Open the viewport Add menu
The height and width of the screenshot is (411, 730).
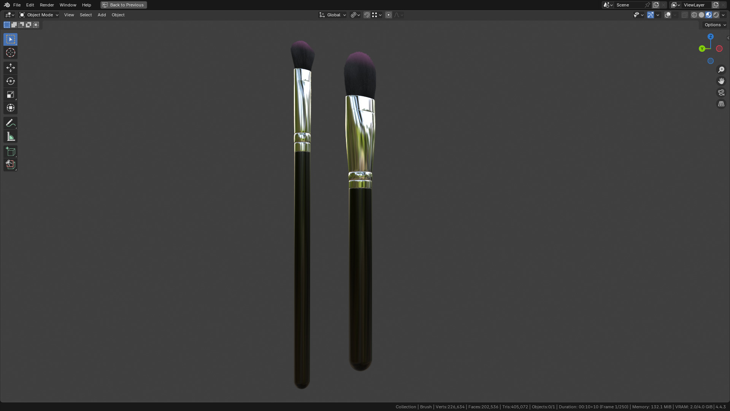[102, 15]
